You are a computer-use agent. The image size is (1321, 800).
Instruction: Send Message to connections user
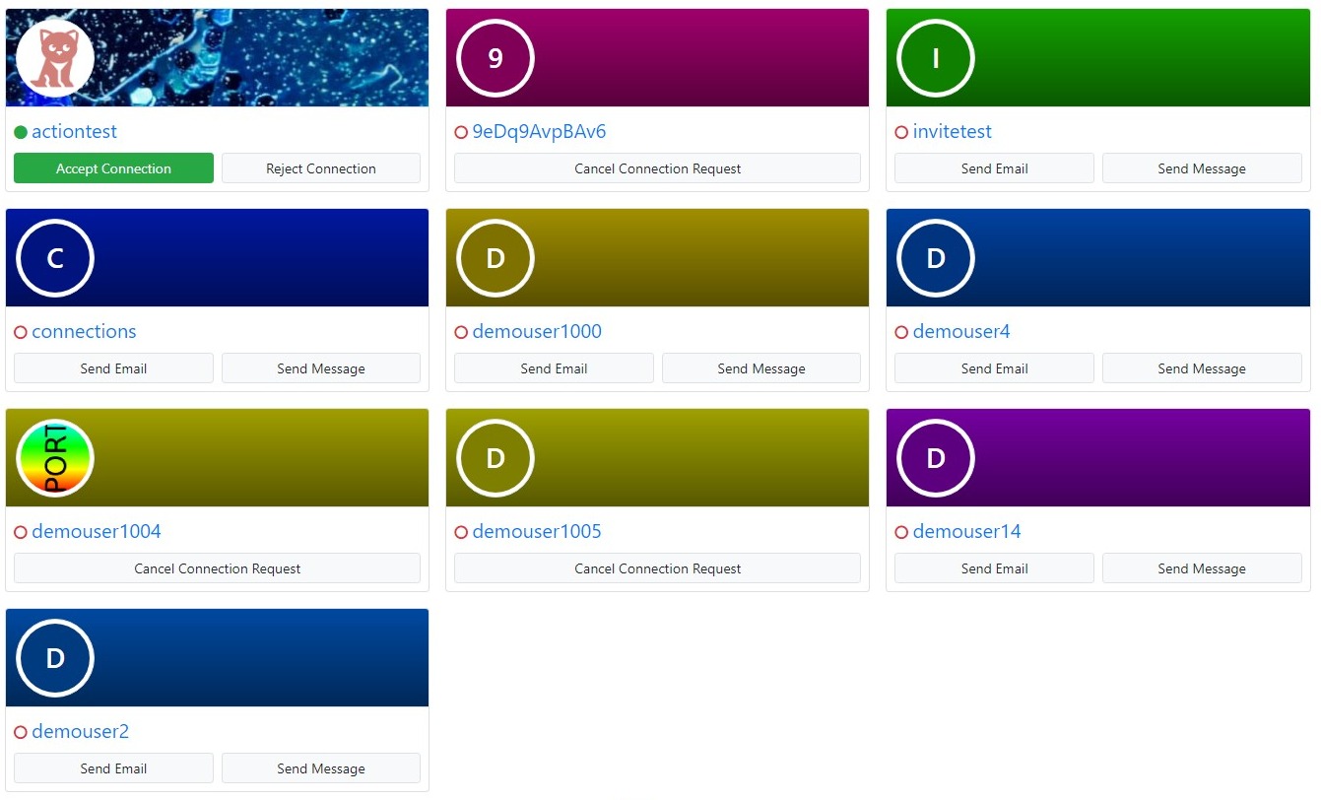click(x=321, y=368)
